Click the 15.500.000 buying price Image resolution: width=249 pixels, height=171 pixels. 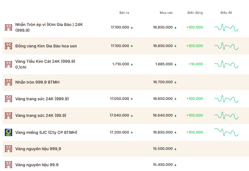point(163,149)
